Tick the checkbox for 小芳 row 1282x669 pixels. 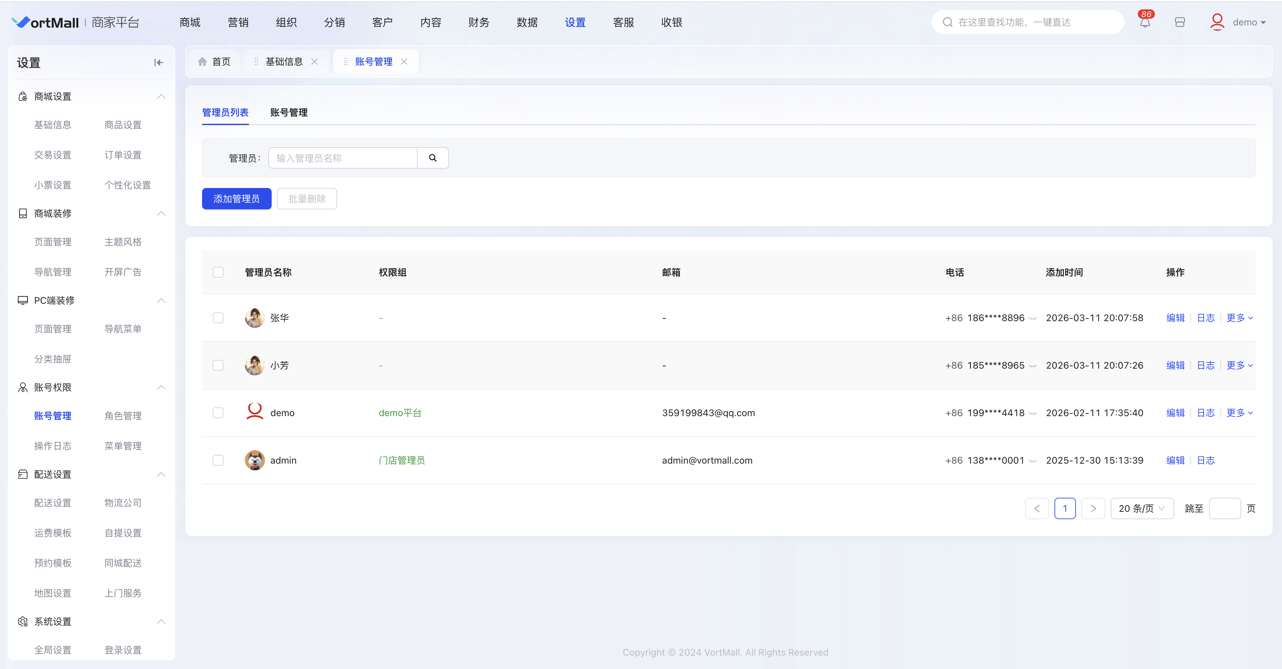coord(218,365)
